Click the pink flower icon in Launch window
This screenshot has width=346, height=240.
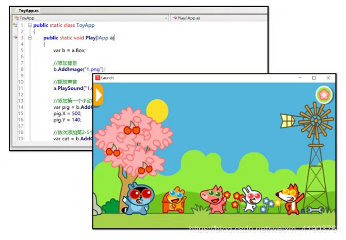click(x=324, y=95)
